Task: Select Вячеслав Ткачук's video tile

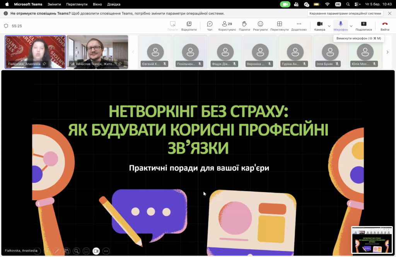Action: tap(97, 52)
